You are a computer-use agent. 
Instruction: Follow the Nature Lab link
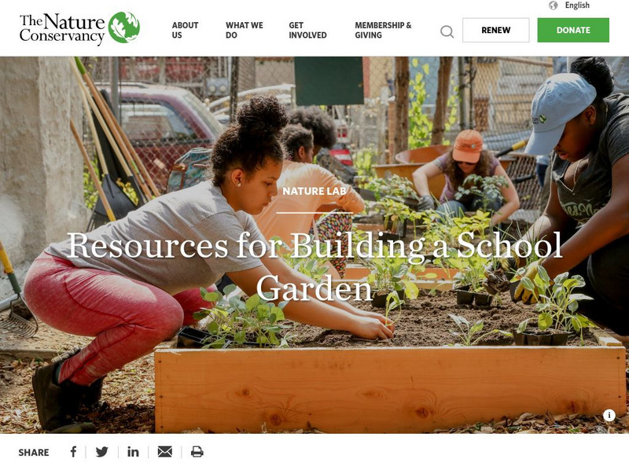coord(314,191)
